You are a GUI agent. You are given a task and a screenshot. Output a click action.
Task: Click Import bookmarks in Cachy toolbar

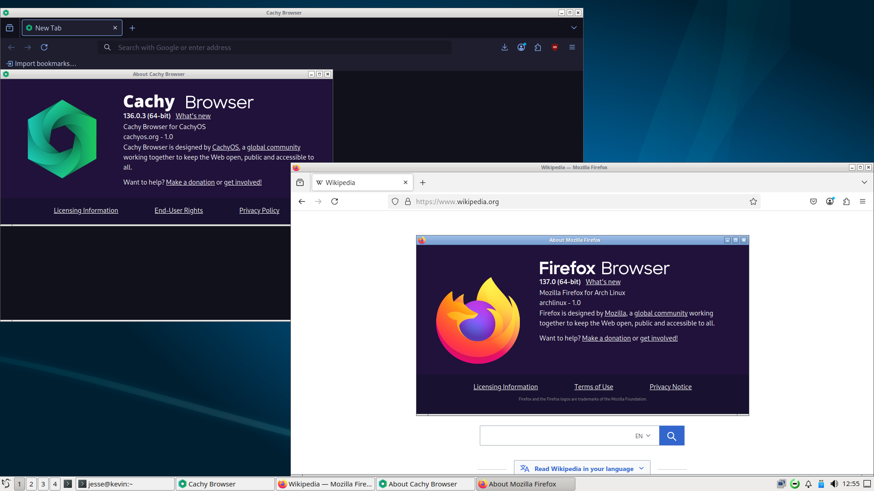pos(41,64)
